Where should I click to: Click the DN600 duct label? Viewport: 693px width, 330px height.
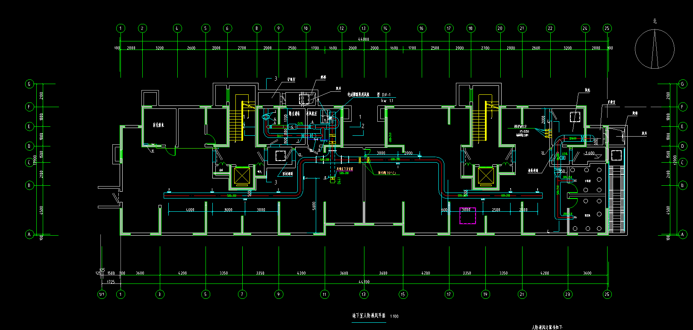coord(573,138)
